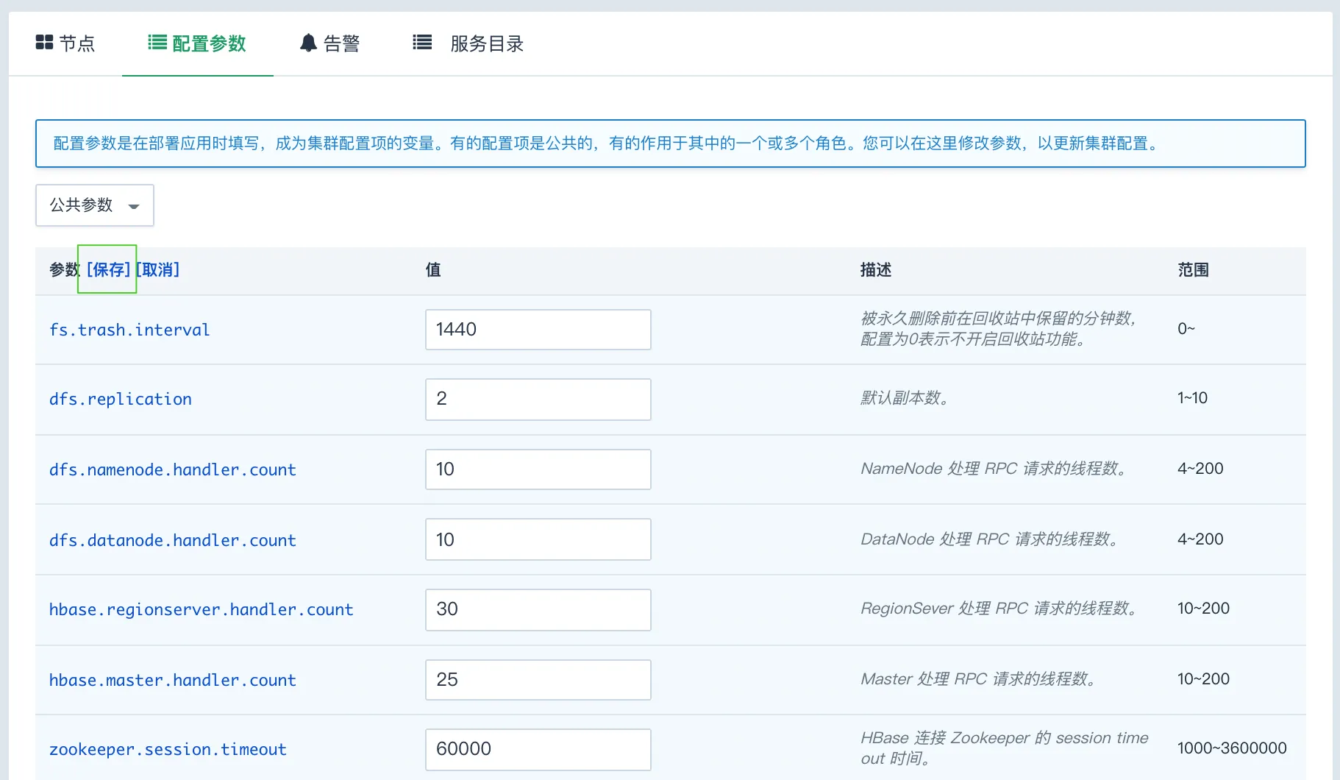Edit hbase.regionserver.handler.count value field
The width and height of the screenshot is (1340, 780).
click(538, 610)
